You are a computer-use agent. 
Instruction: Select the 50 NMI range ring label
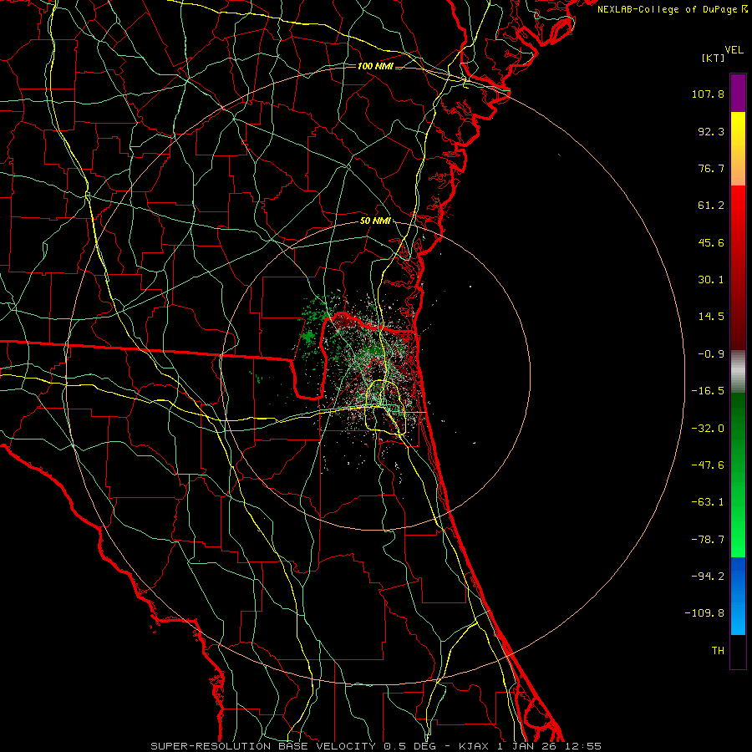coord(375,221)
